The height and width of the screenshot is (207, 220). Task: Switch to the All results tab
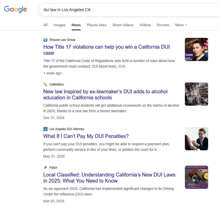[x=45, y=25]
